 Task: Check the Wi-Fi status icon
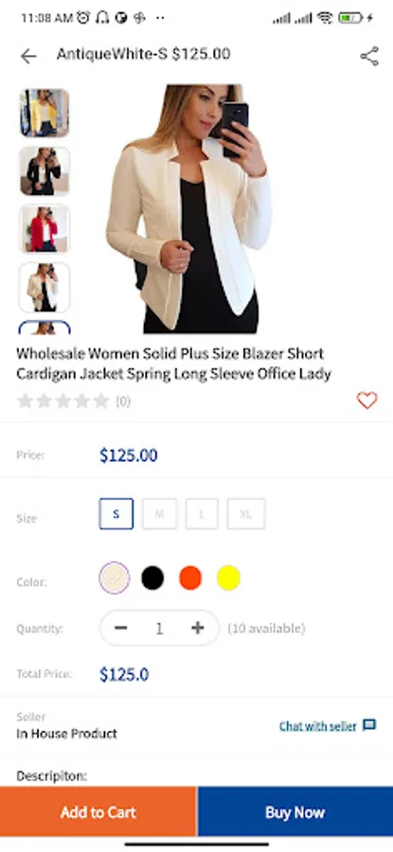(x=325, y=17)
